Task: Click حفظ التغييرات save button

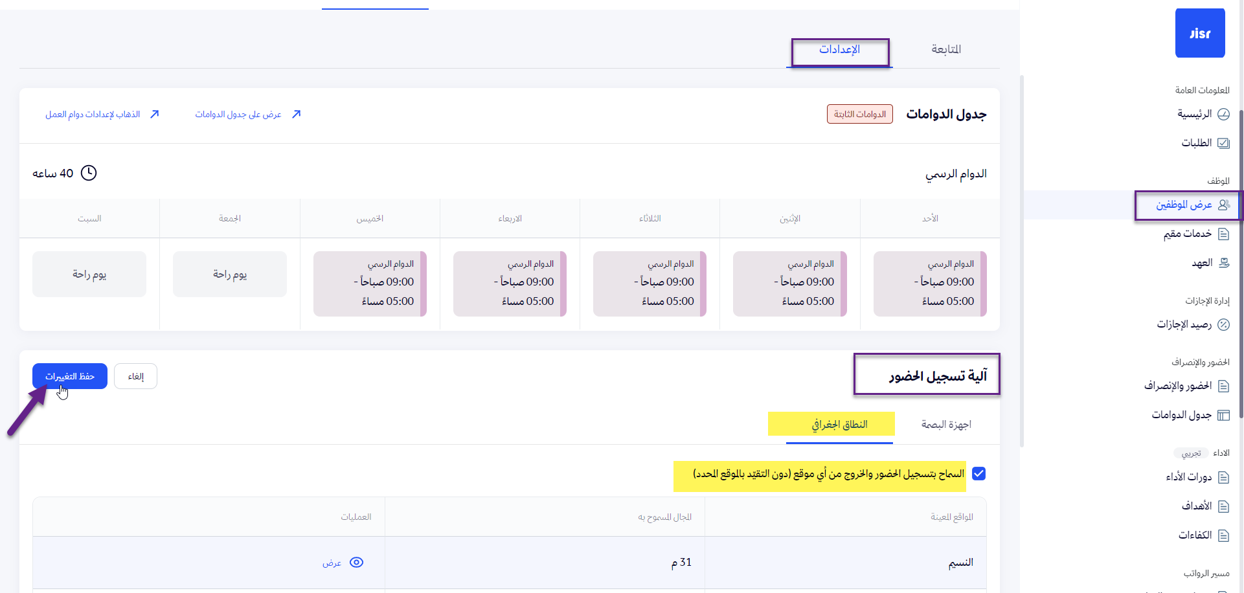Action: [x=70, y=376]
